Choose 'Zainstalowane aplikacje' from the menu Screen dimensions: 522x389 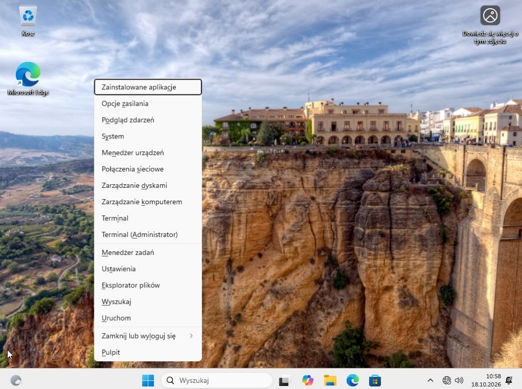pos(148,87)
